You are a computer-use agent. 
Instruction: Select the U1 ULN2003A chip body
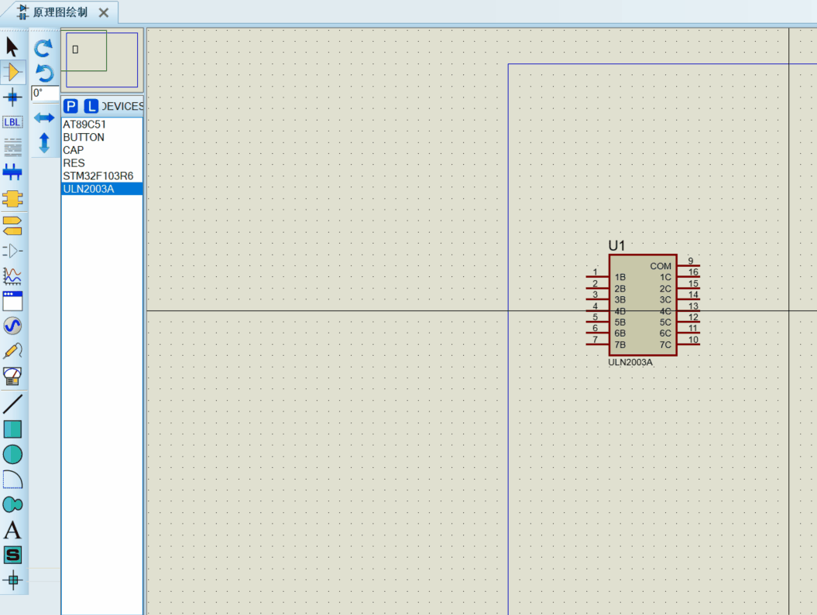coord(643,305)
